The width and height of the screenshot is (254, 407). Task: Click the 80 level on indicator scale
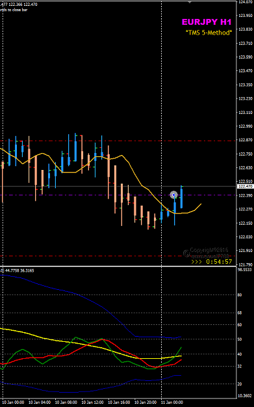(240, 295)
